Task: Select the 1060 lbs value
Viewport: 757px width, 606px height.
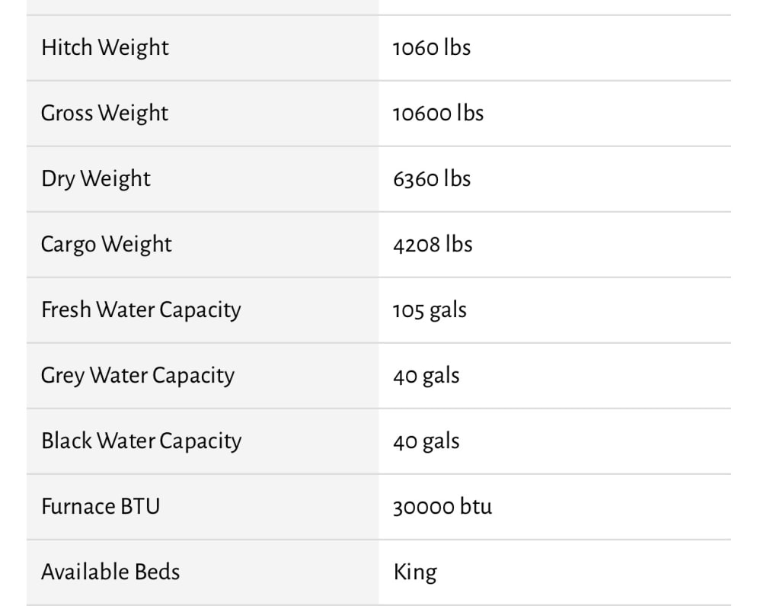Action: (431, 48)
